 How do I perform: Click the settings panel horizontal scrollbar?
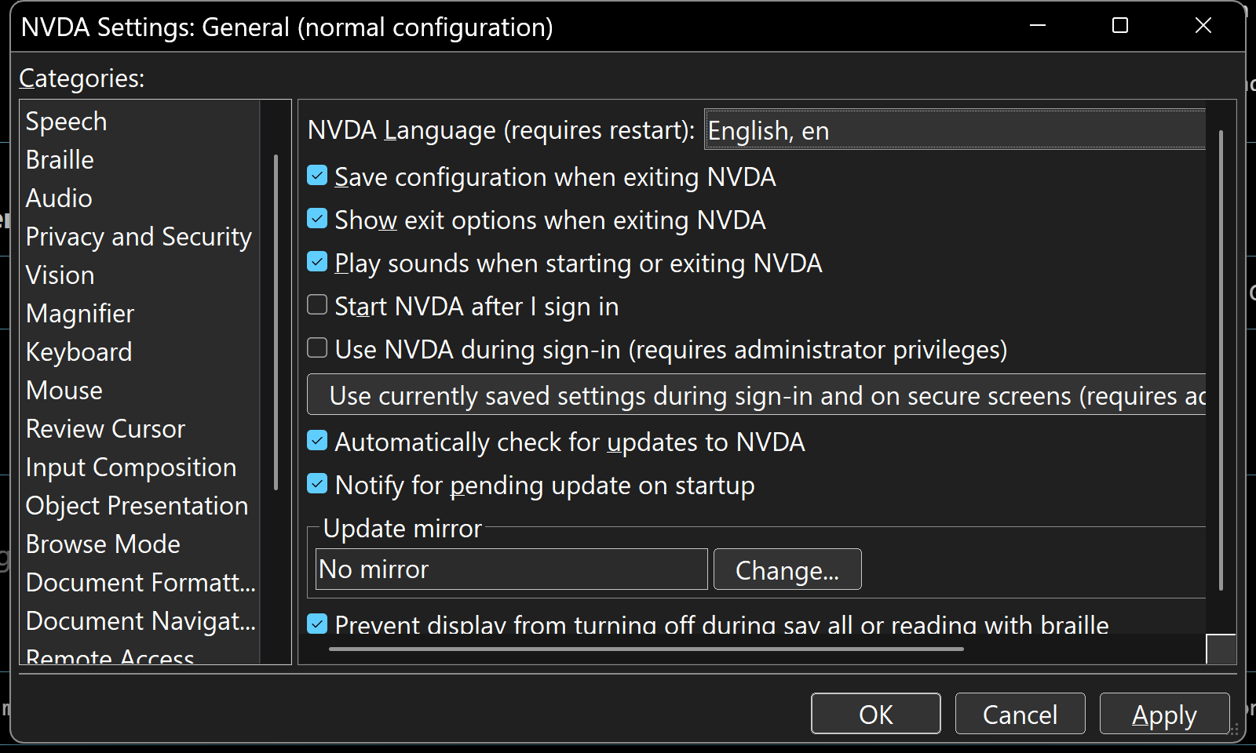click(646, 649)
